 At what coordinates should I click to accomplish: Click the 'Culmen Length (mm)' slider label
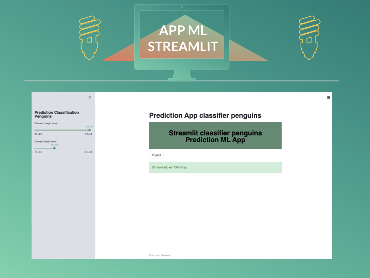(46, 123)
